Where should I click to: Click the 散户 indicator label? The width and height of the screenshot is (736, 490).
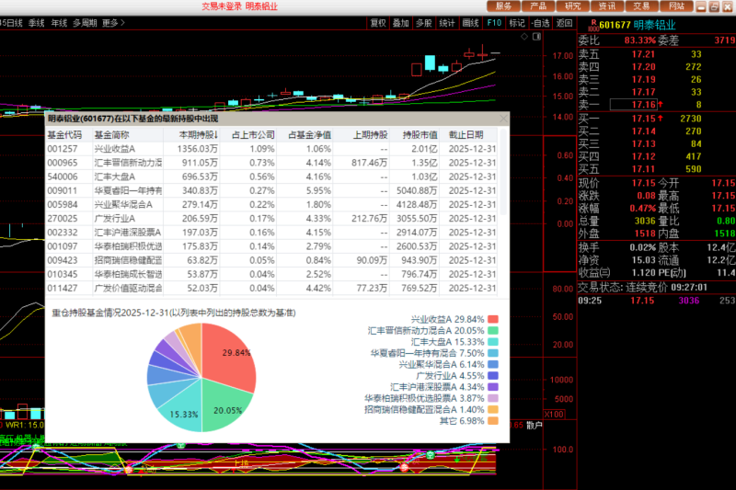535,426
